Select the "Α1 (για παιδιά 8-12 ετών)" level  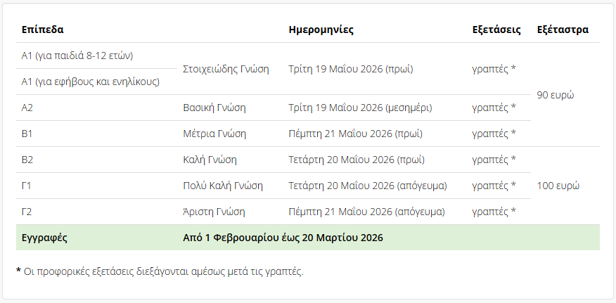pos(77,56)
